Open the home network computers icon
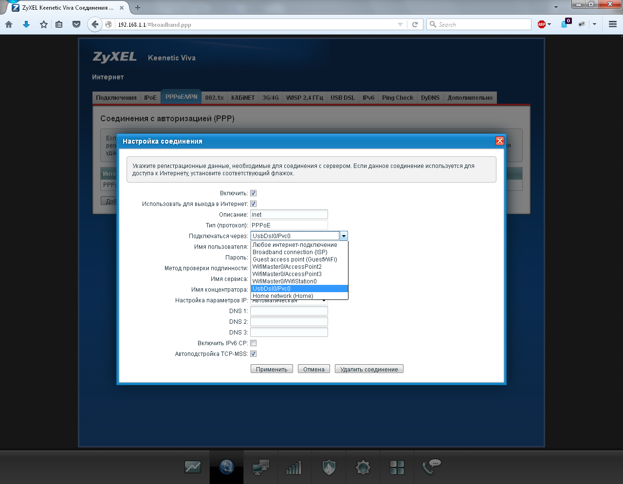 [261, 467]
